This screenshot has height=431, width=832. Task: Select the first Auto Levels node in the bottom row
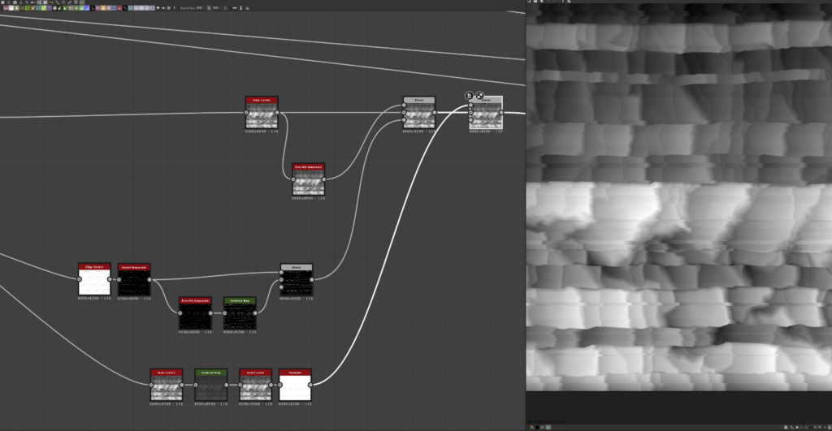point(167,386)
